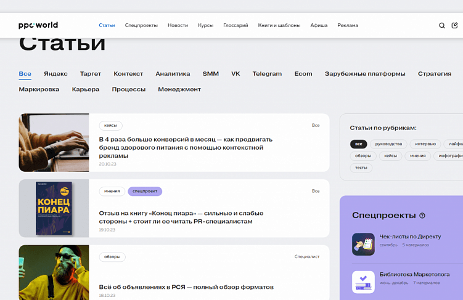Go to the Афиша section
This screenshot has height=300, width=463.
coord(319,25)
